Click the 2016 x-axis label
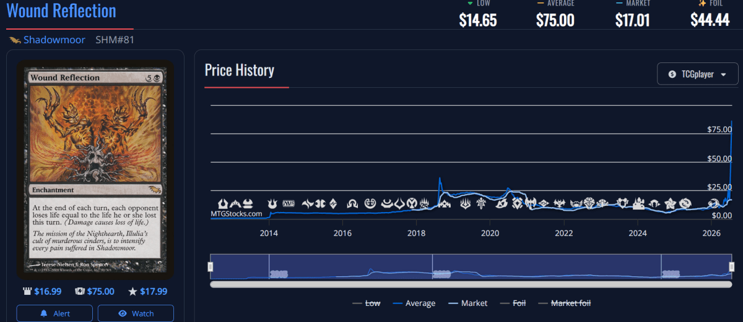 tap(342, 233)
